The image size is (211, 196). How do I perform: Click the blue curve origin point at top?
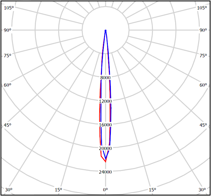click(106, 30)
